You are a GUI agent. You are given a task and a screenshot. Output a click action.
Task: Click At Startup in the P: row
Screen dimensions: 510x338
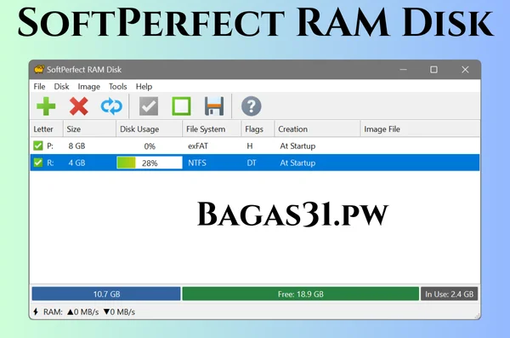[x=297, y=146]
